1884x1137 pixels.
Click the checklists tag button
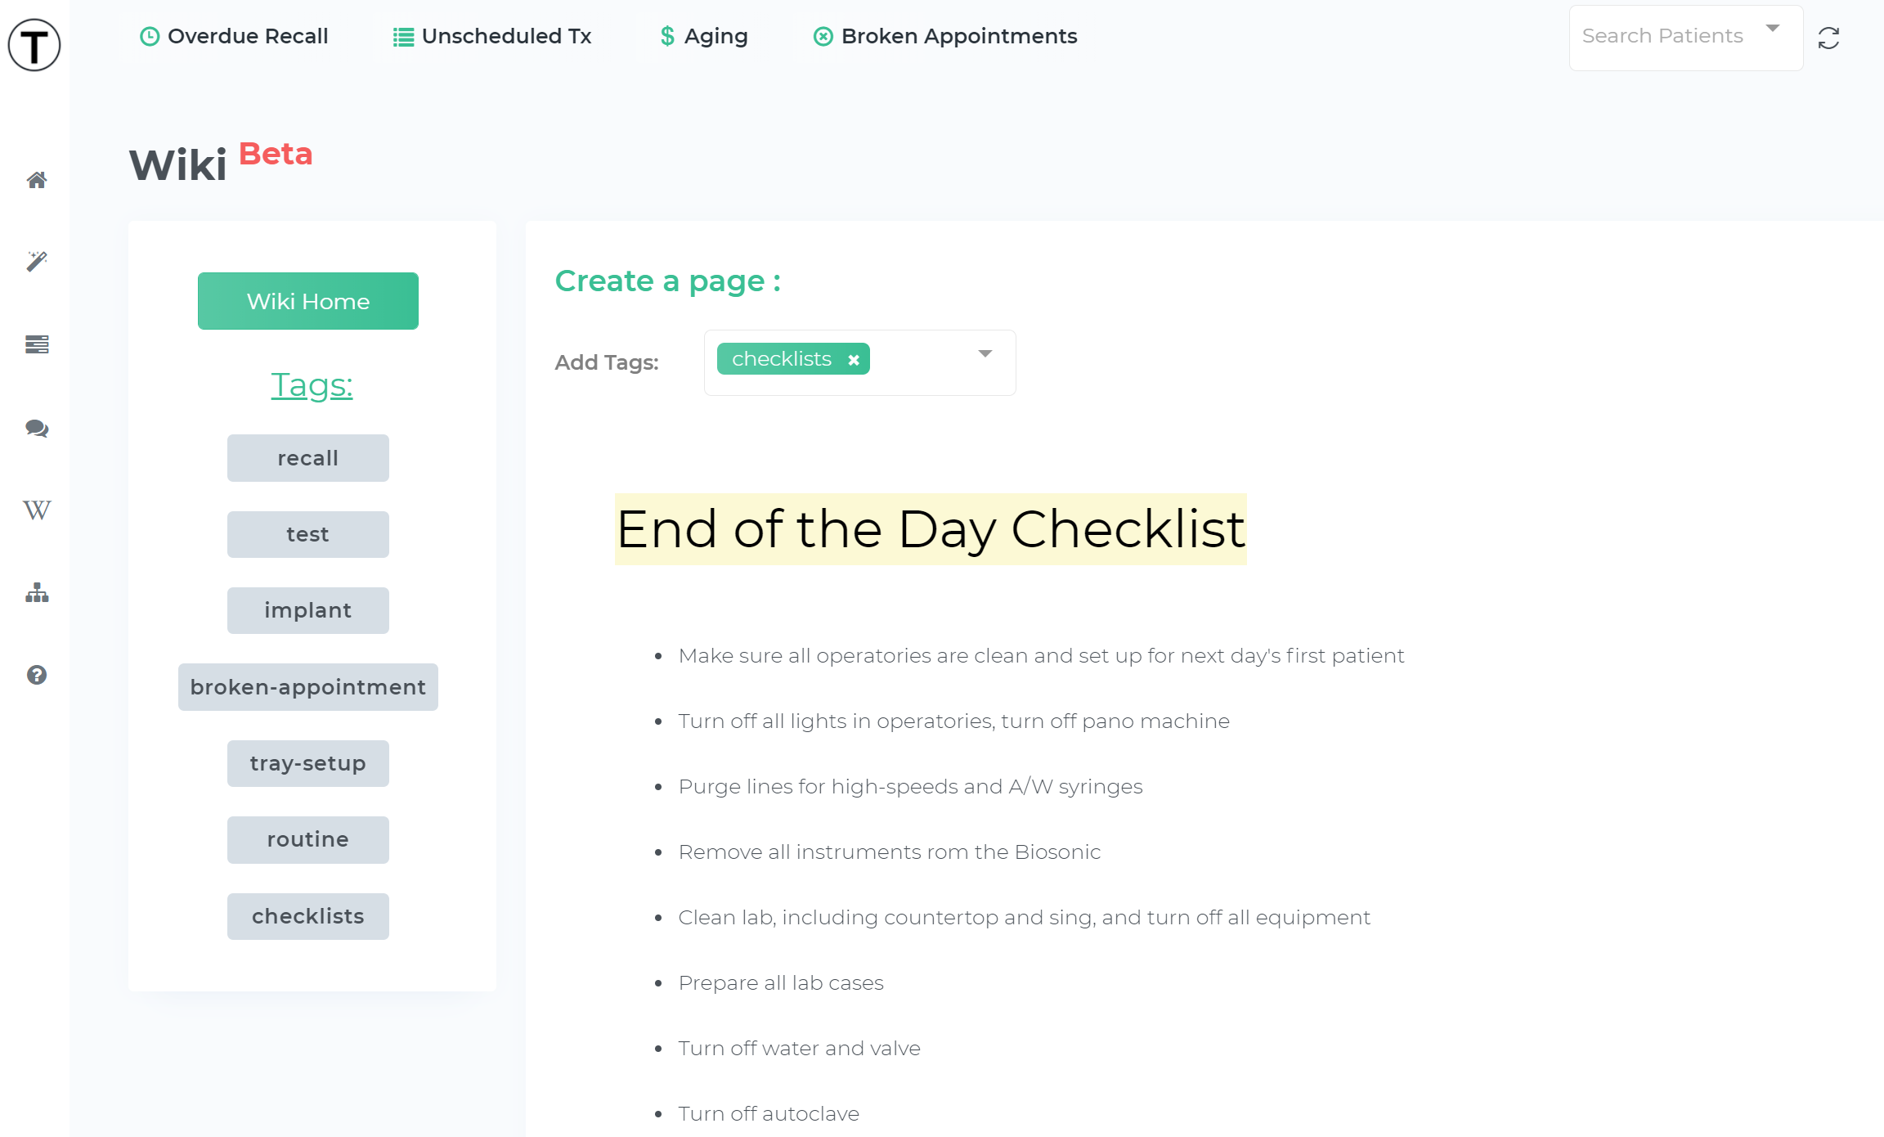307,915
